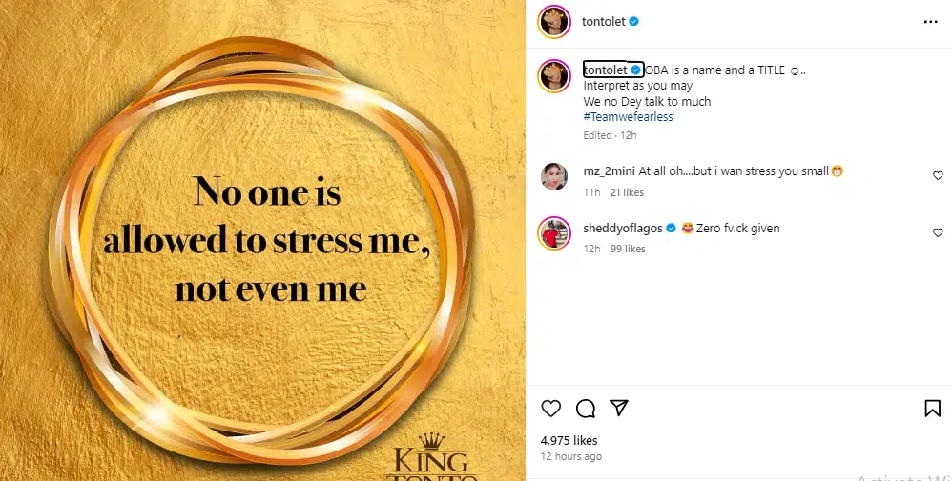Click tontolet username in the caption
The image size is (952, 481).
(x=605, y=70)
